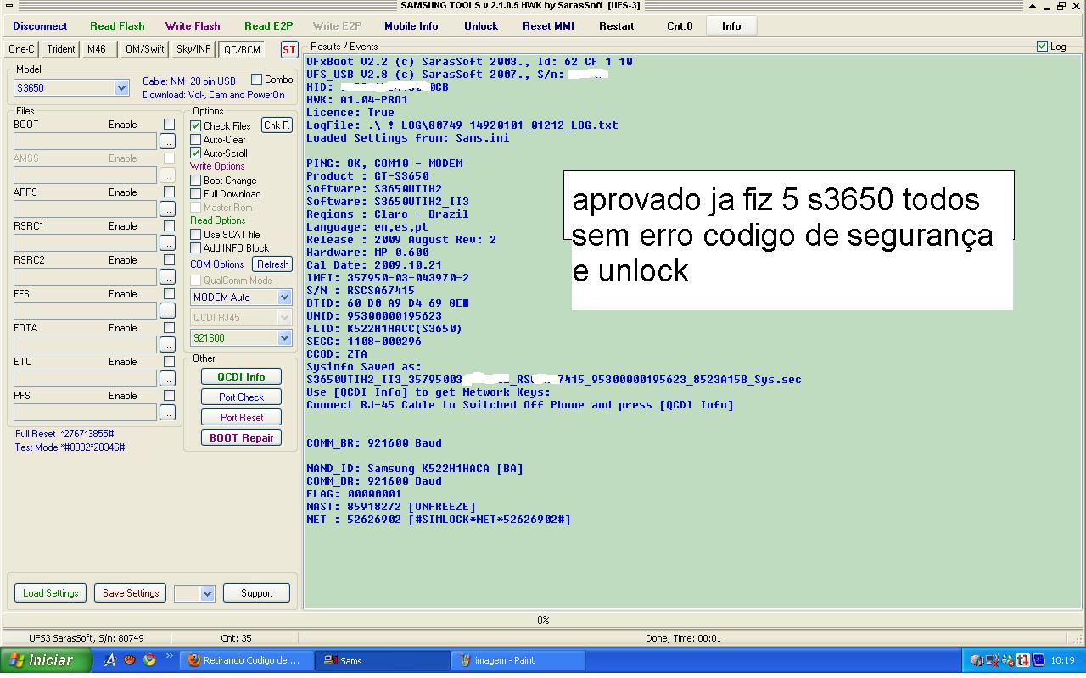Switch to the One-C tab
This screenshot has width=1086, height=678.
(x=22, y=49)
